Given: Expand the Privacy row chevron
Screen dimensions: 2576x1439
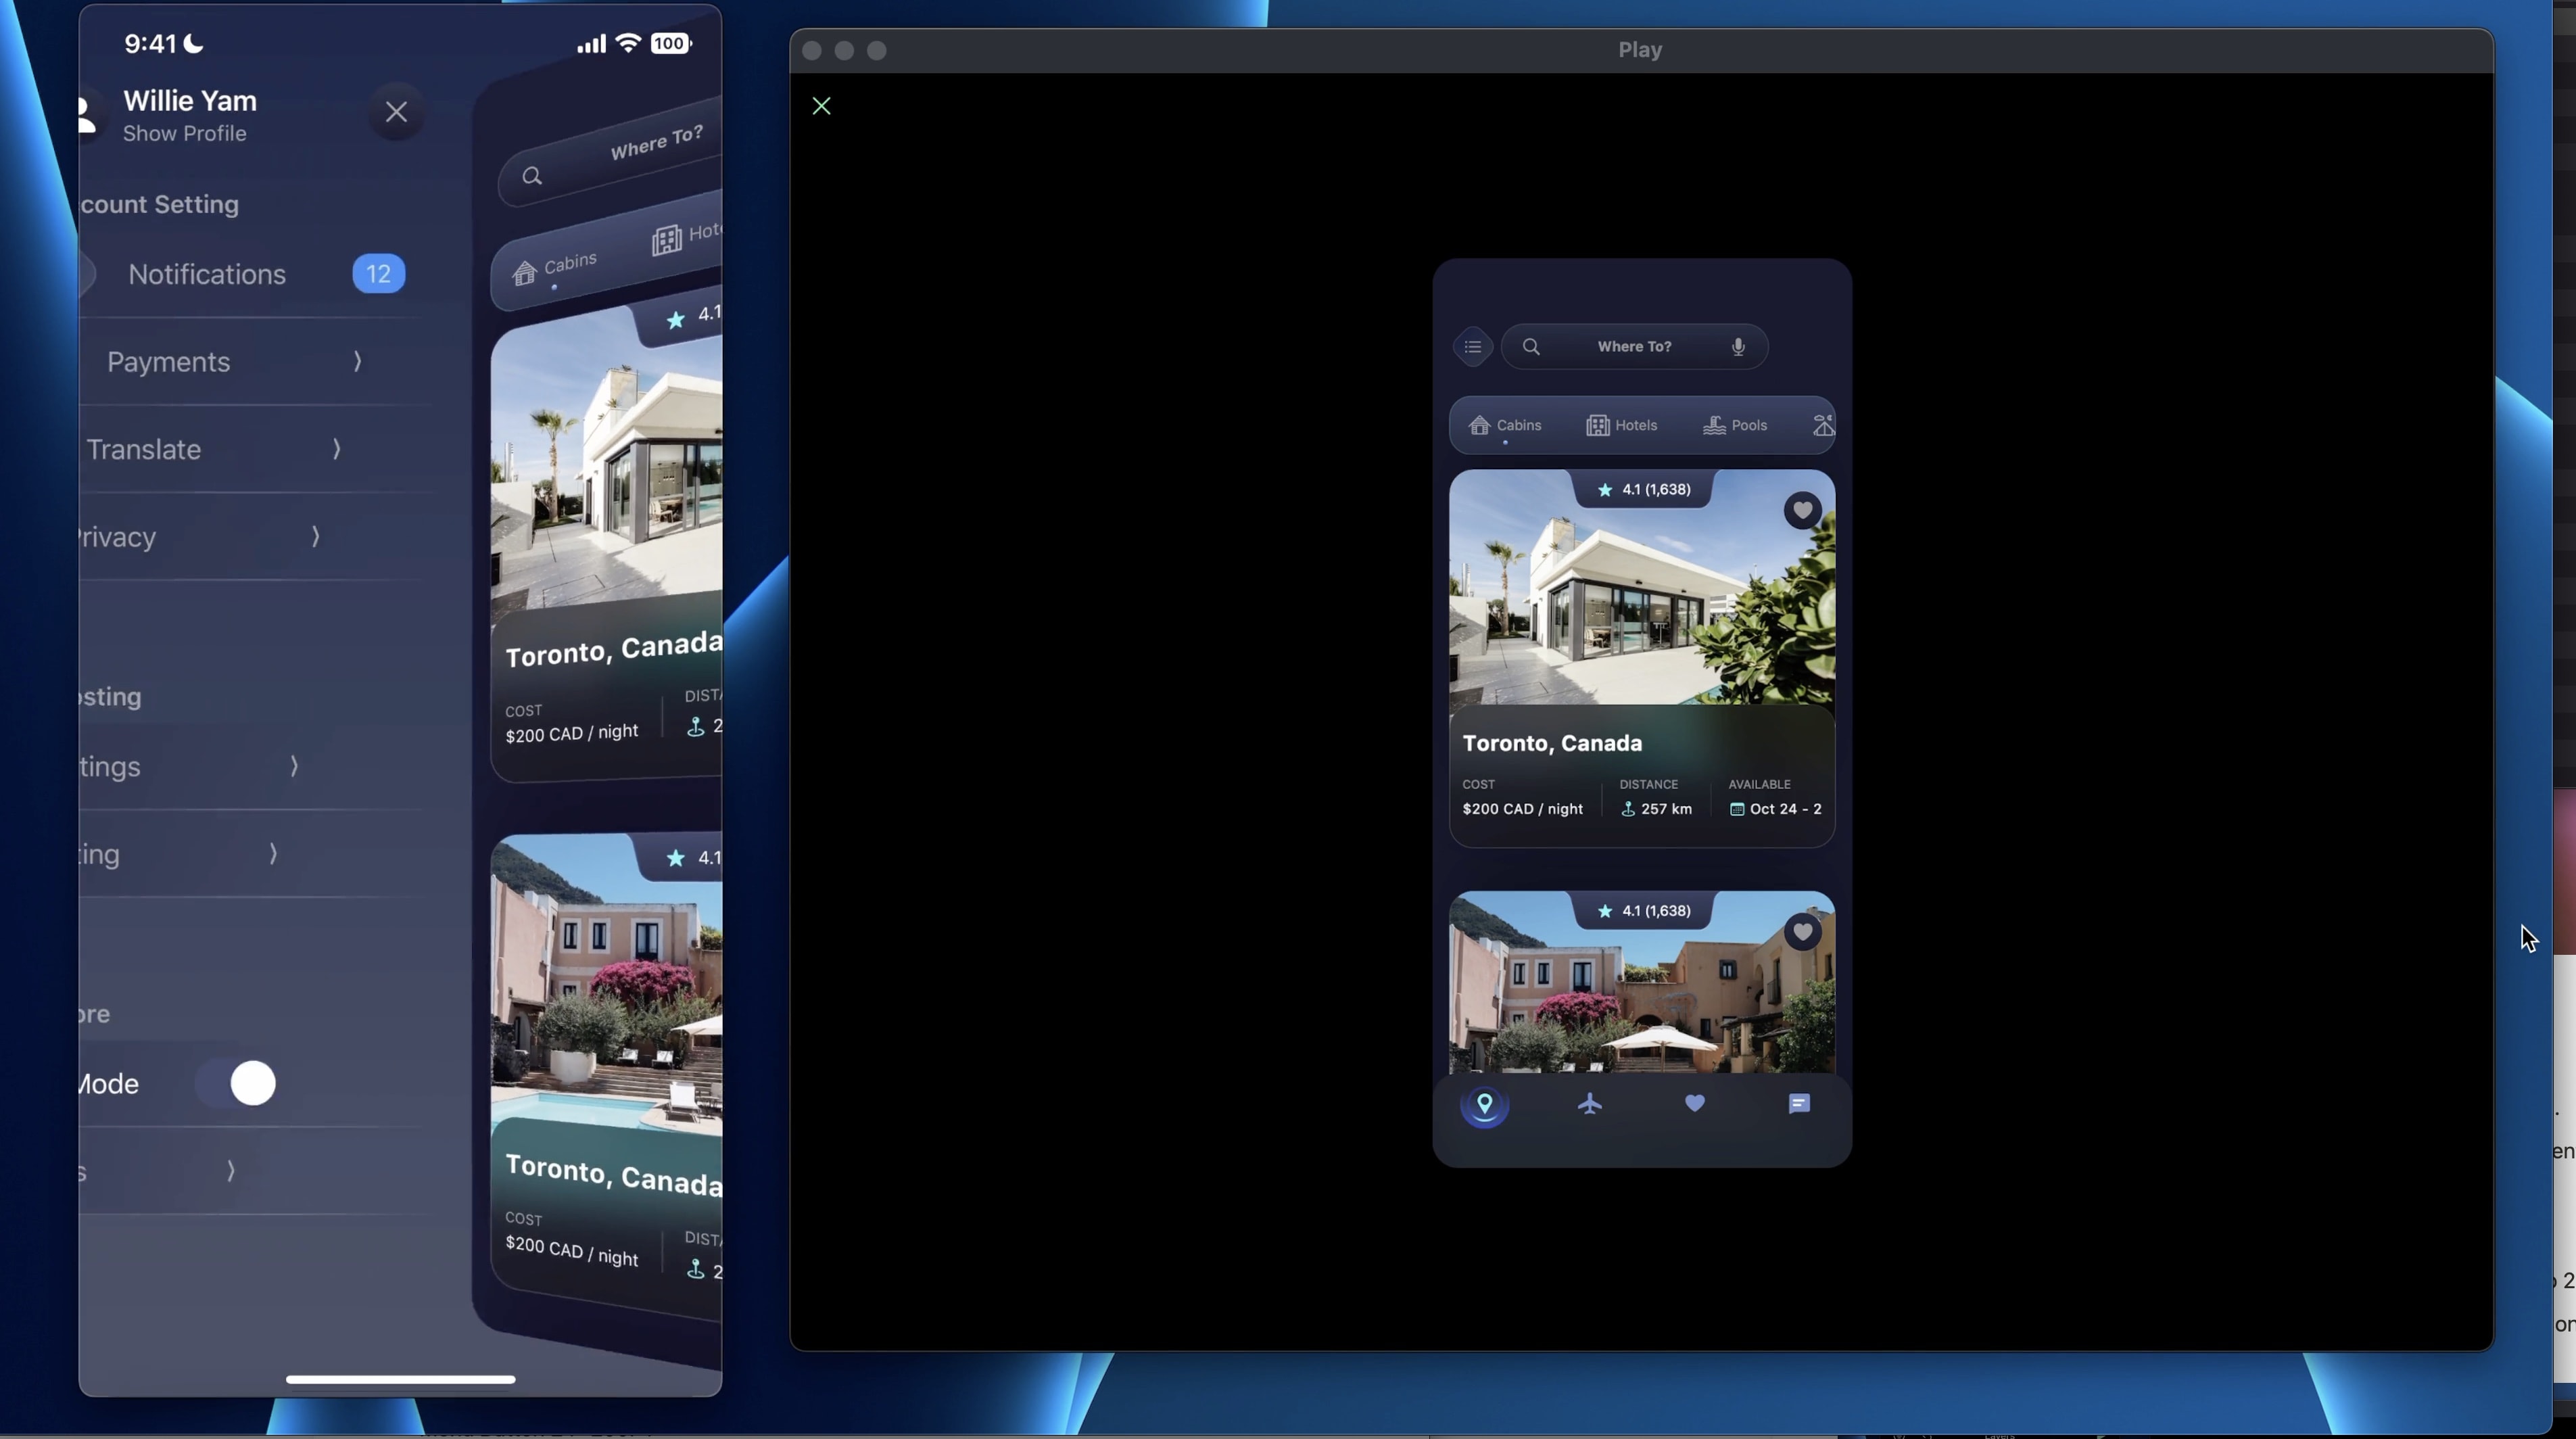Looking at the screenshot, I should (315, 537).
